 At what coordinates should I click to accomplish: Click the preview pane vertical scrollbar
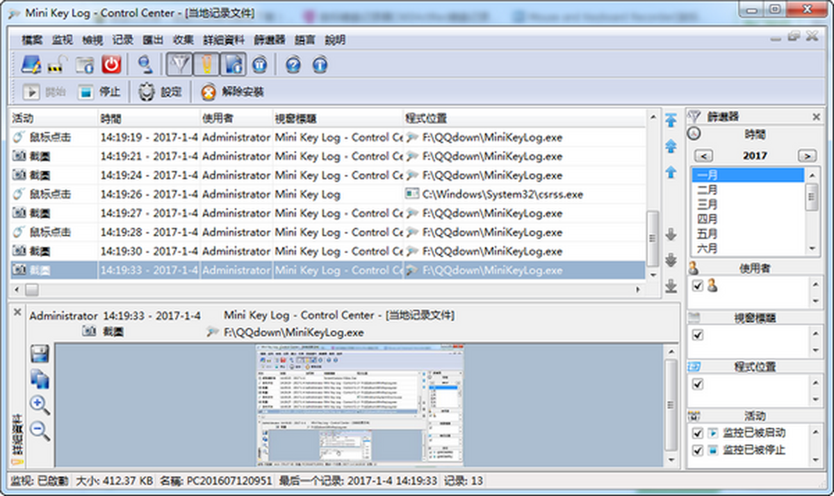(670, 406)
